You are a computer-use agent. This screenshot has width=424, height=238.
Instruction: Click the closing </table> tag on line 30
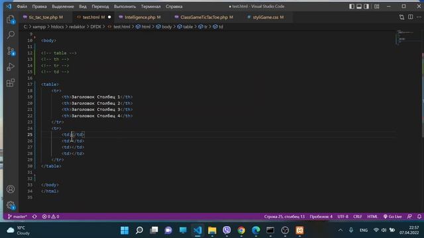click(51, 166)
